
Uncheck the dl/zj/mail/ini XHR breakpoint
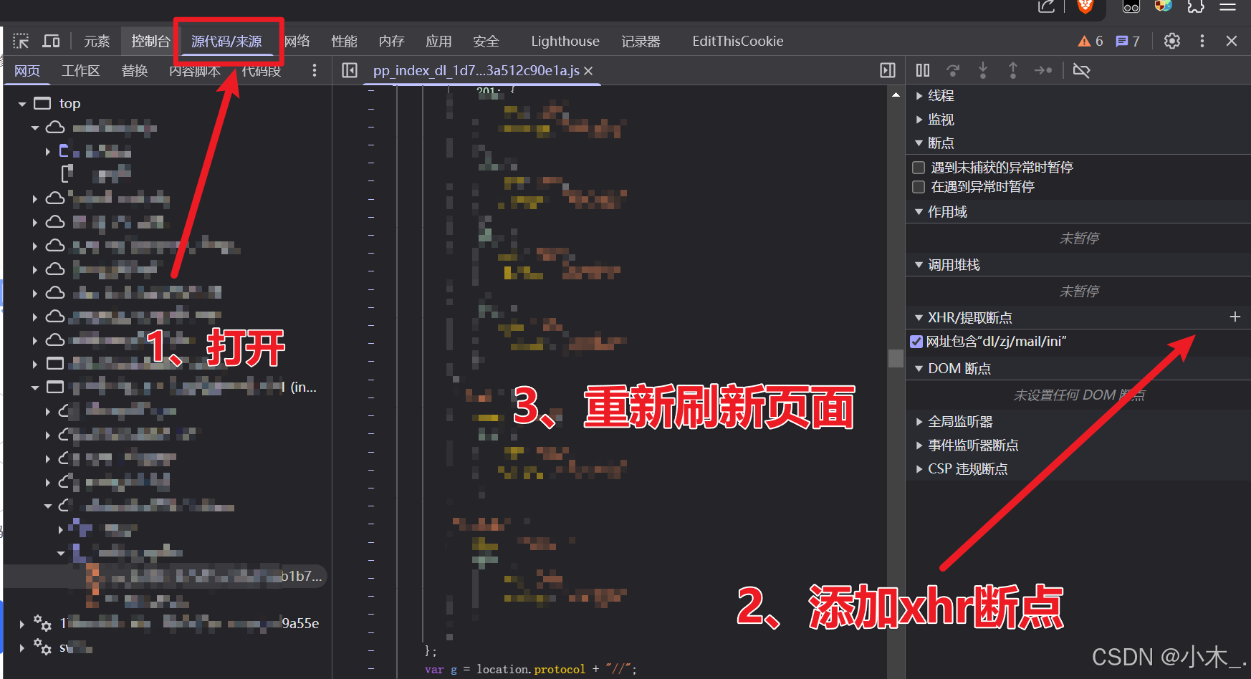pyautogui.click(x=916, y=342)
